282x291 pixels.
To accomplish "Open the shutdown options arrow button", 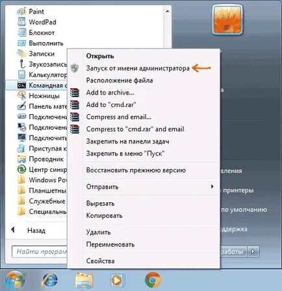I will [x=253, y=251].
